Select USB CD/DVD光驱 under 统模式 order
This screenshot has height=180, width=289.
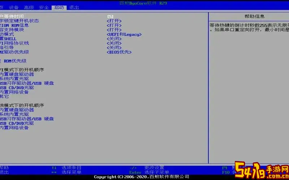tap(17, 123)
